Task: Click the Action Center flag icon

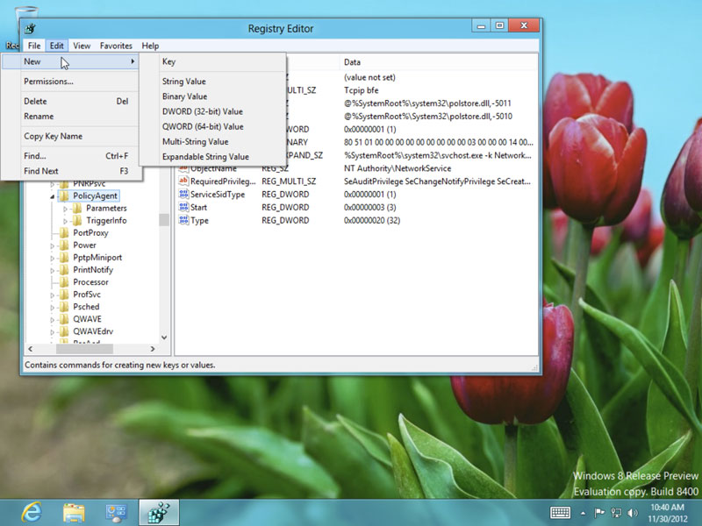Action: click(600, 512)
